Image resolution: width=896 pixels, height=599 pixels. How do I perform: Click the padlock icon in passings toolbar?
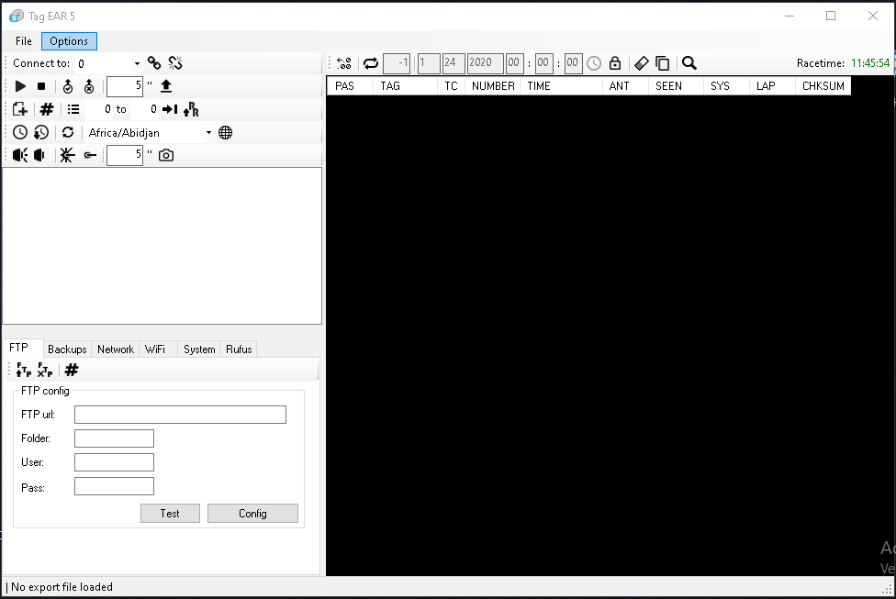615,63
